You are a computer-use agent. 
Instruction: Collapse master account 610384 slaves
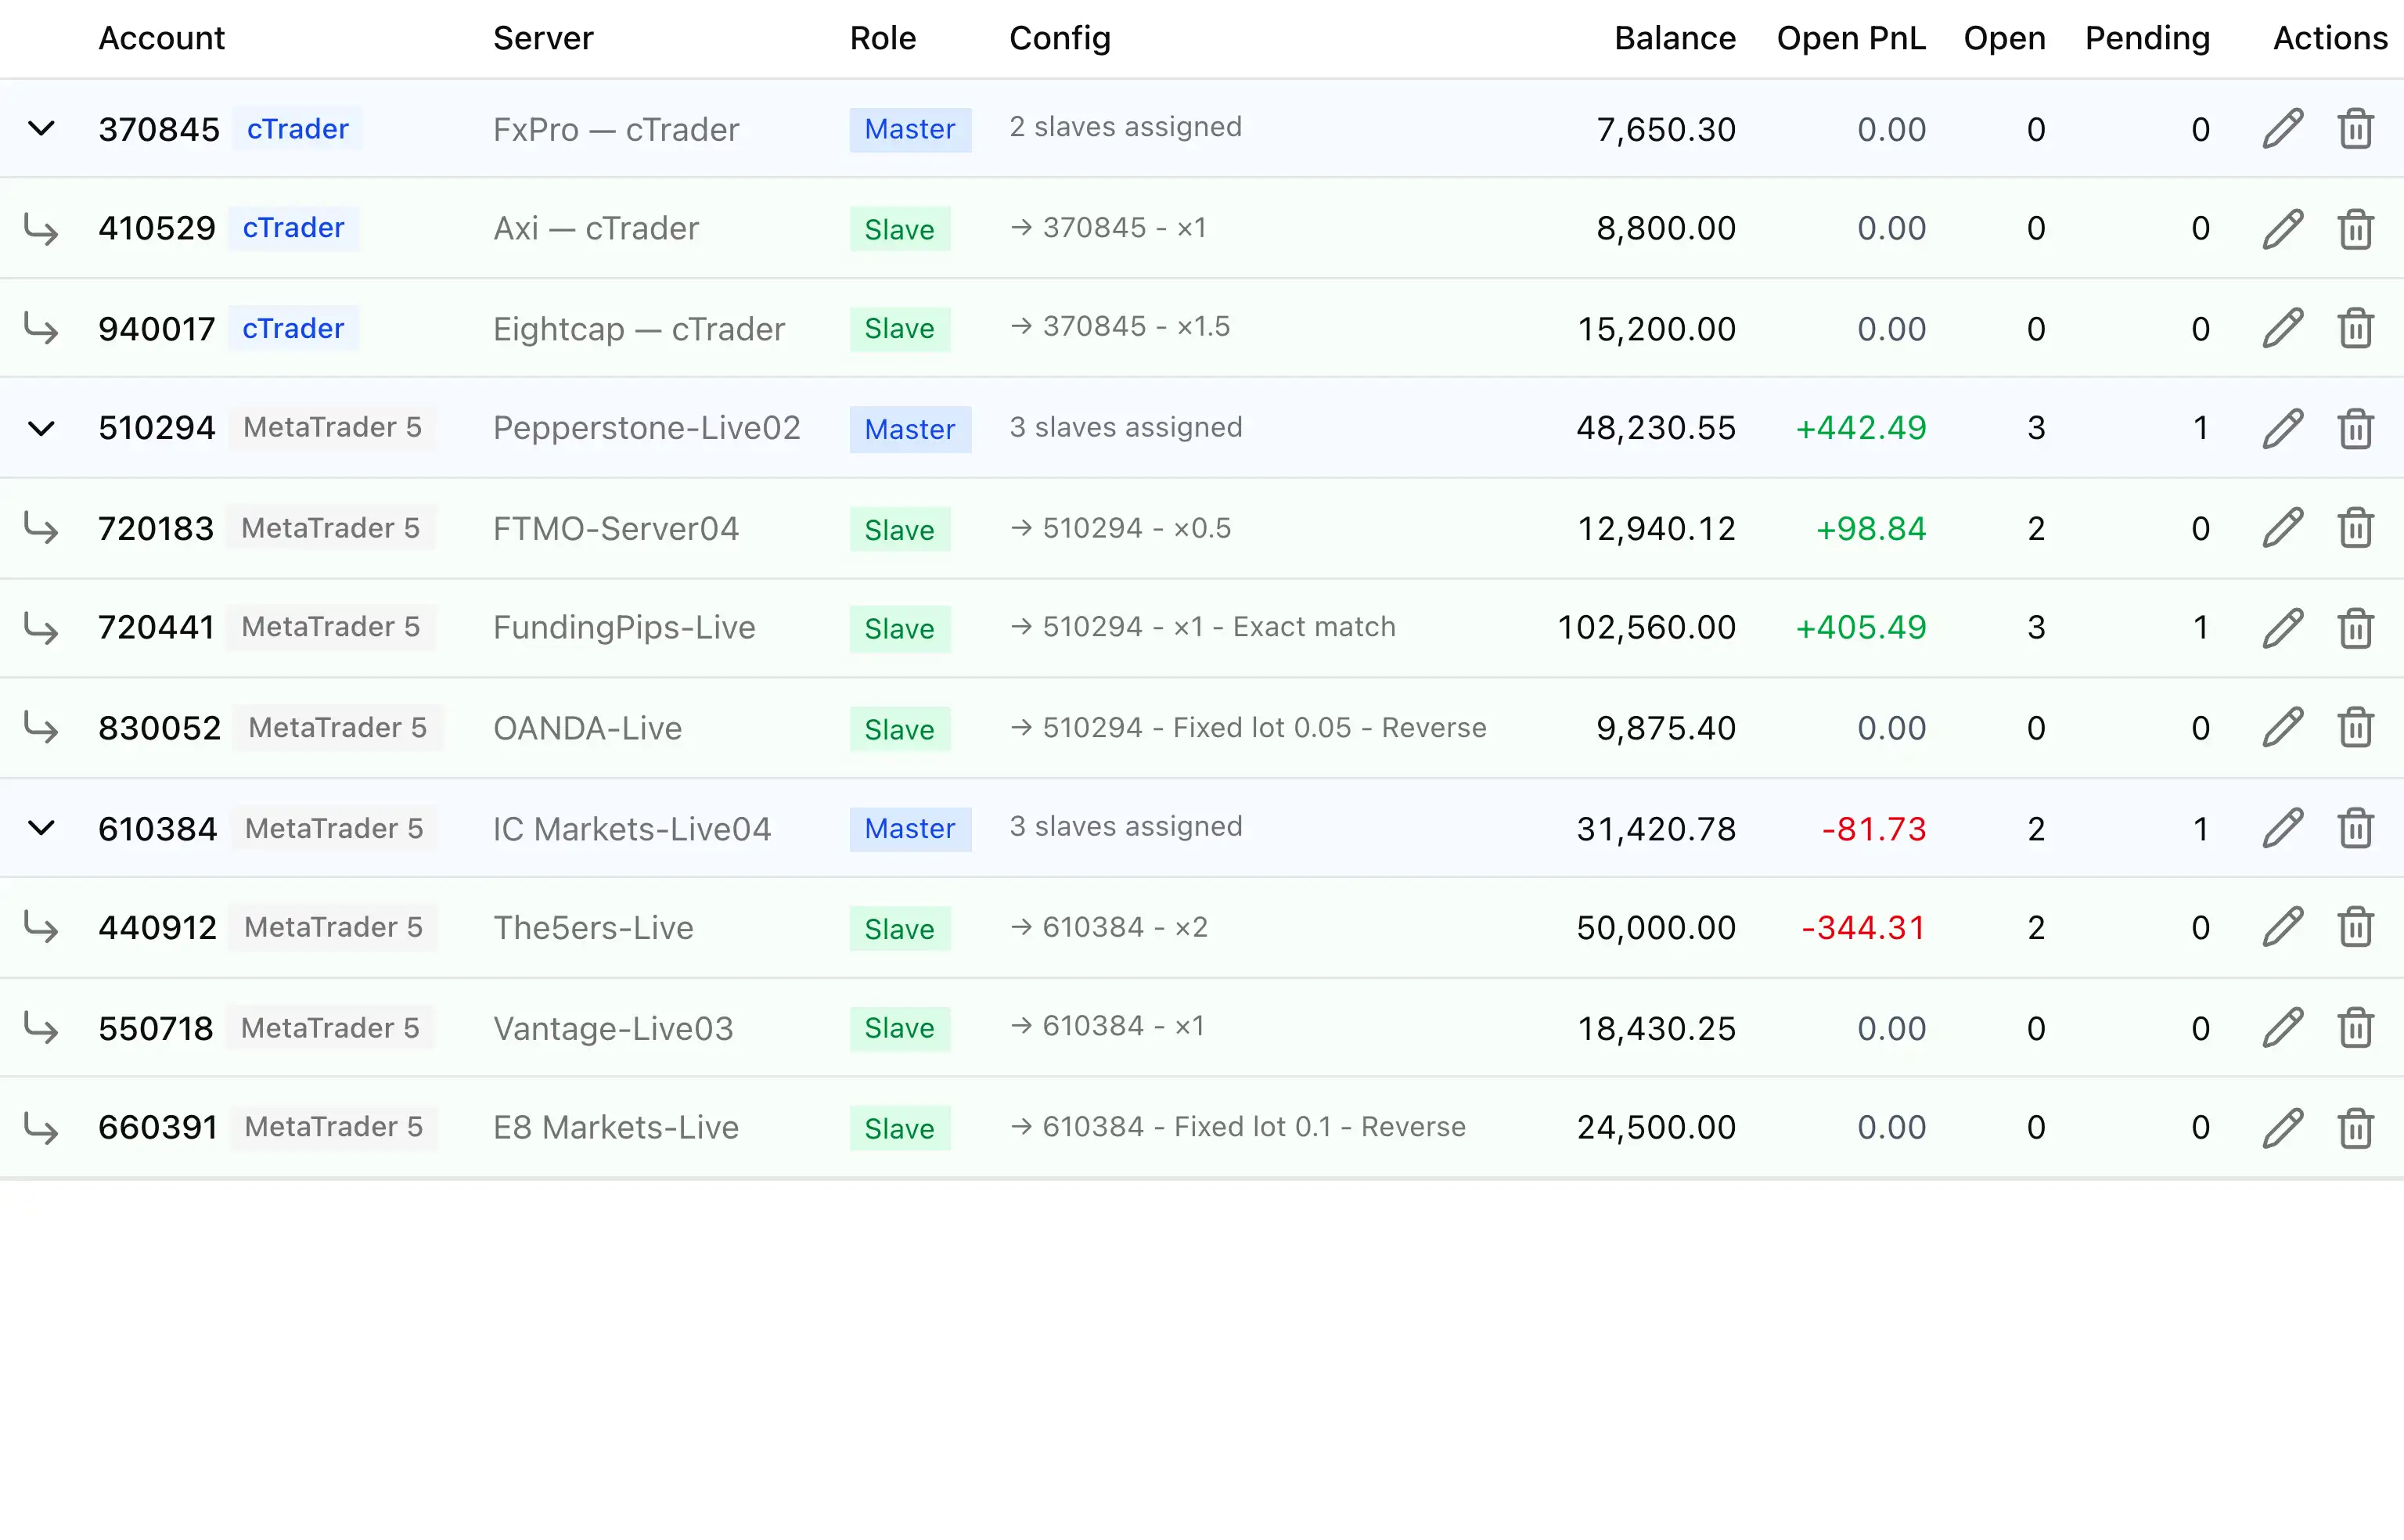41,828
